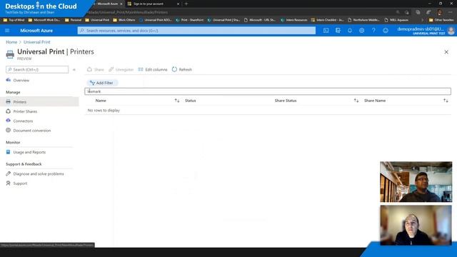Viewport: 457px width, 257px height.
Task: Sort by the Name column arrows
Action: point(177,101)
